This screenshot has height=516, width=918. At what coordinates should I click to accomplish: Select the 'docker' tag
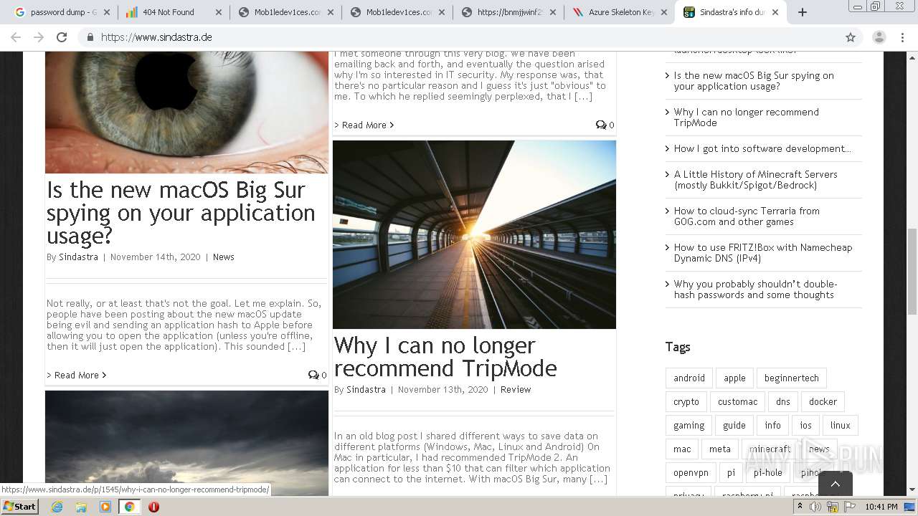(823, 401)
